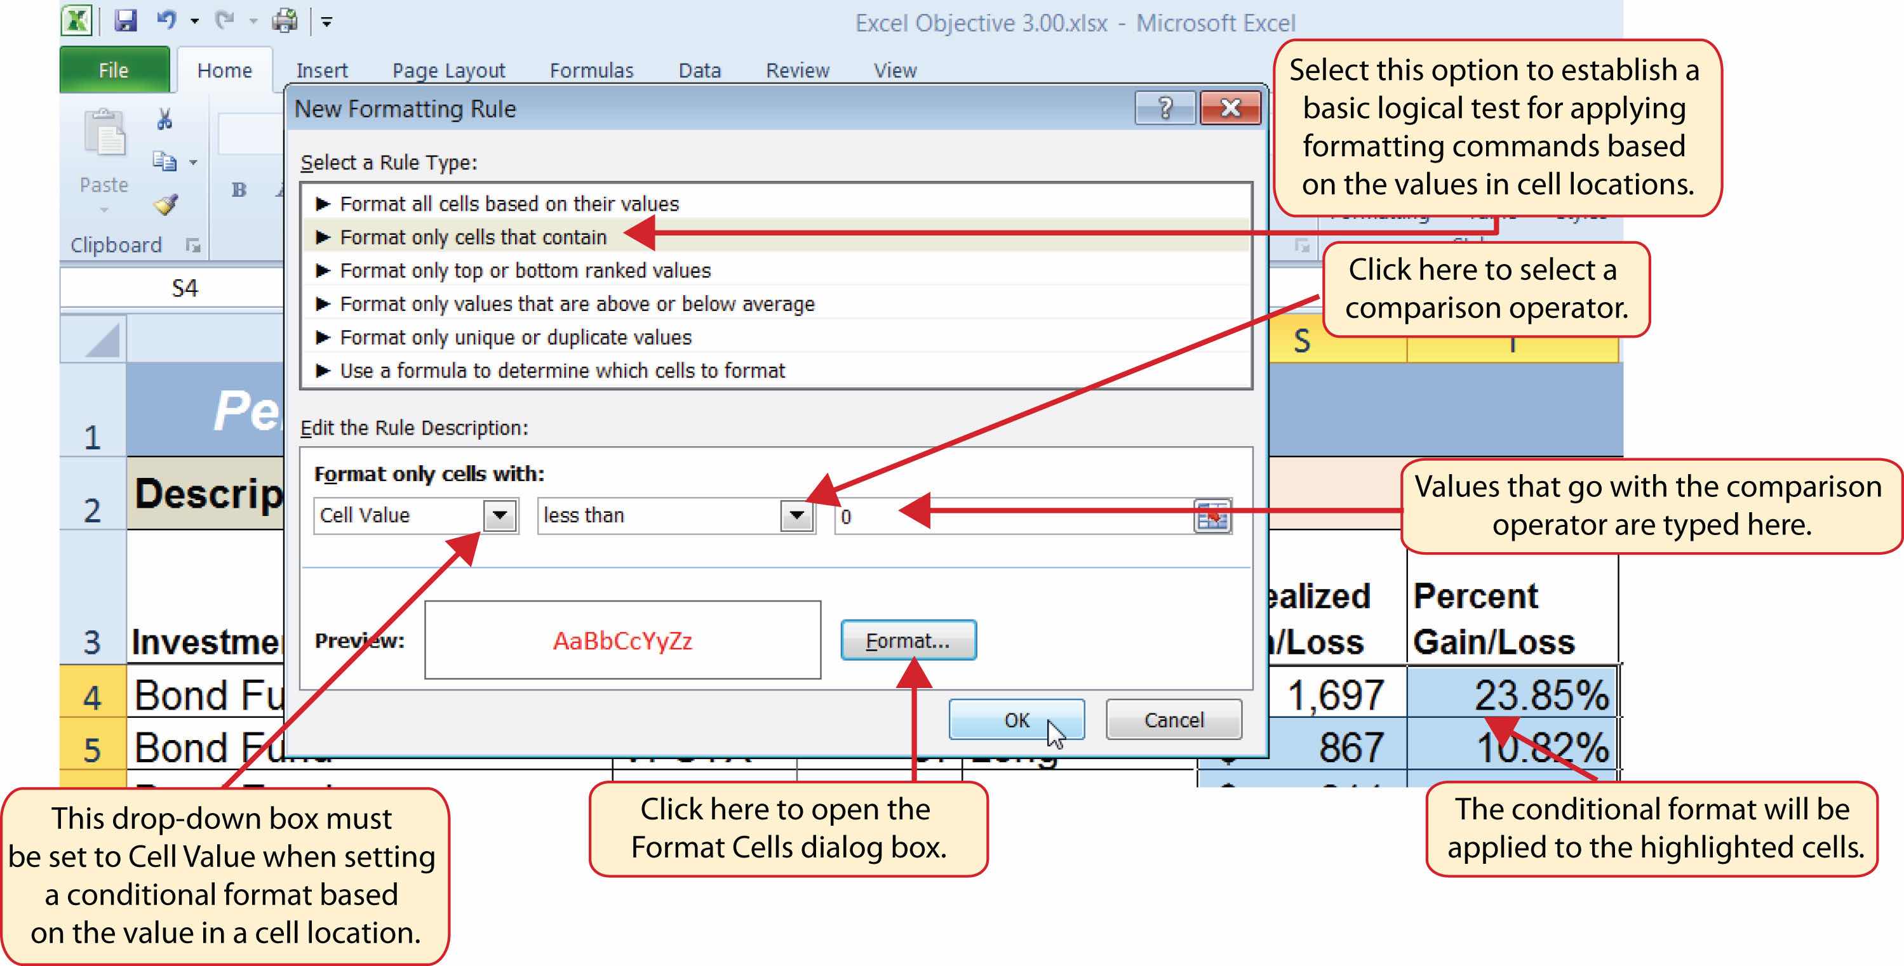The image size is (1904, 966).
Task: Click the Format Painter brush icon
Action: [166, 204]
